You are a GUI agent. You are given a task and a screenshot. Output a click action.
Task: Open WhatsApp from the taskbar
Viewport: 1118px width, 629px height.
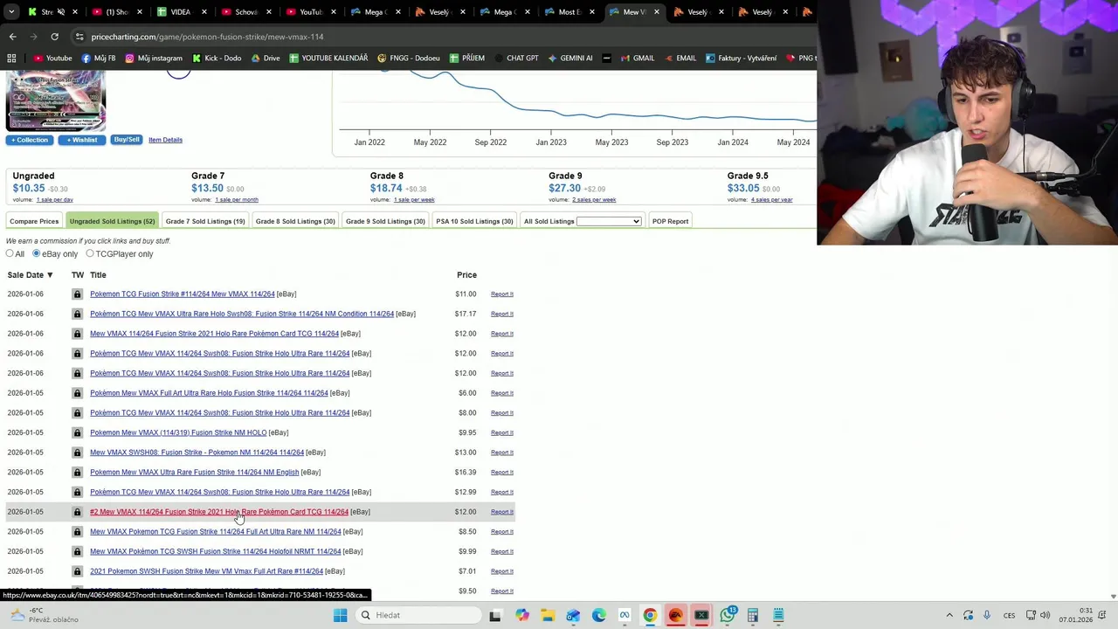point(728,615)
